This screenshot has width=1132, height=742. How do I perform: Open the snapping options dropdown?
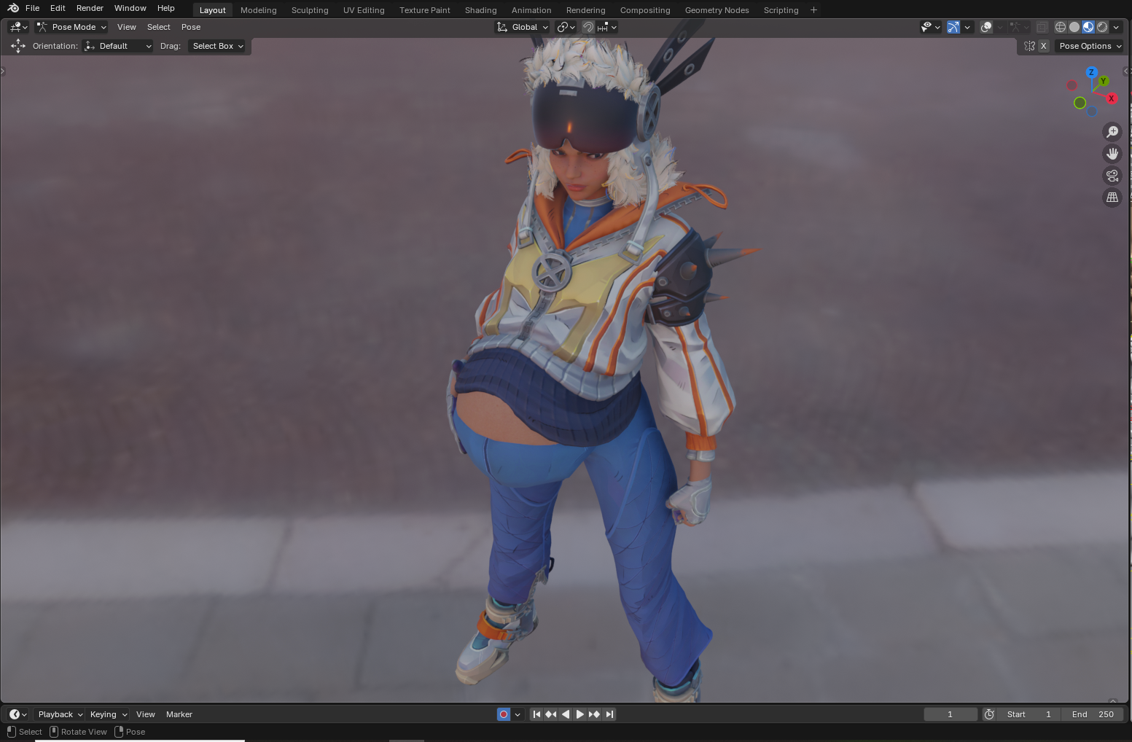click(607, 27)
